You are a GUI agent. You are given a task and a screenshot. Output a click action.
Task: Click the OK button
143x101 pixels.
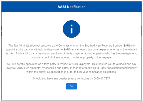point(72,86)
